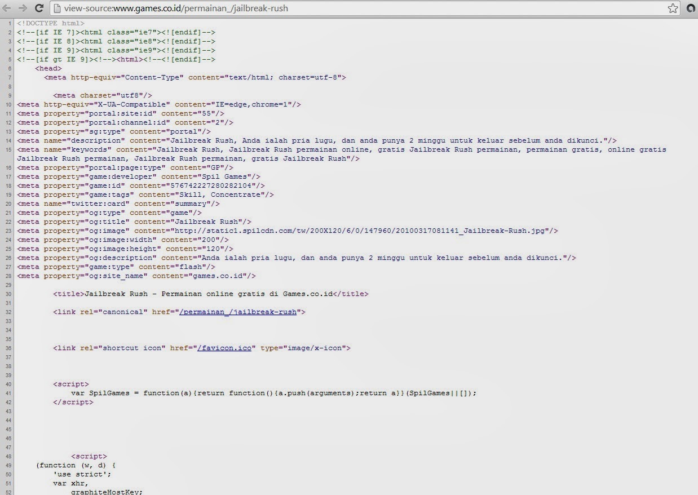The width and height of the screenshot is (698, 495).
Task: Open the favicon.ico shortcut icon link
Action: 224,348
